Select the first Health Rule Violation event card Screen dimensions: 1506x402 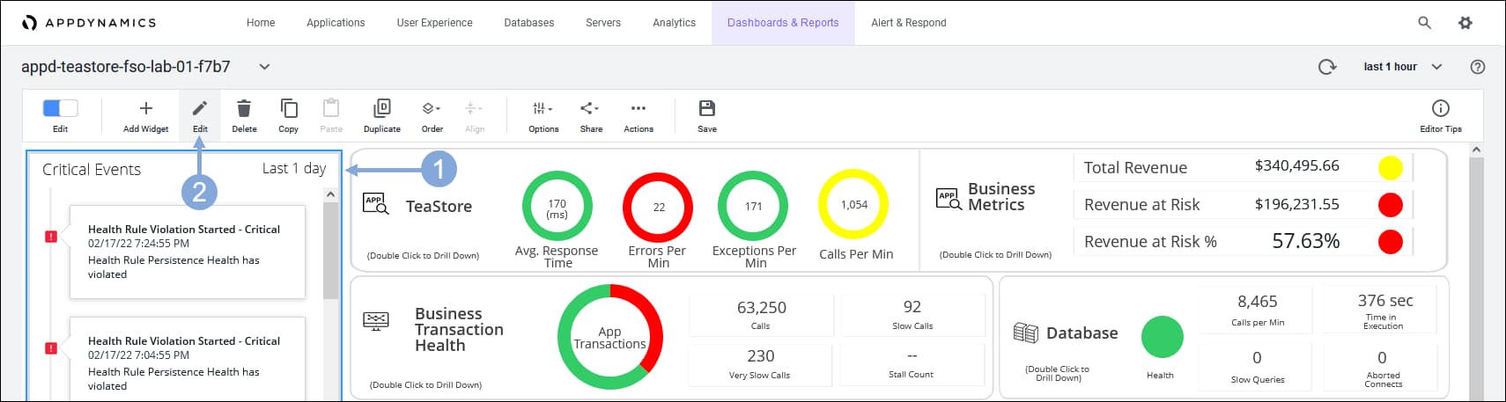[187, 252]
